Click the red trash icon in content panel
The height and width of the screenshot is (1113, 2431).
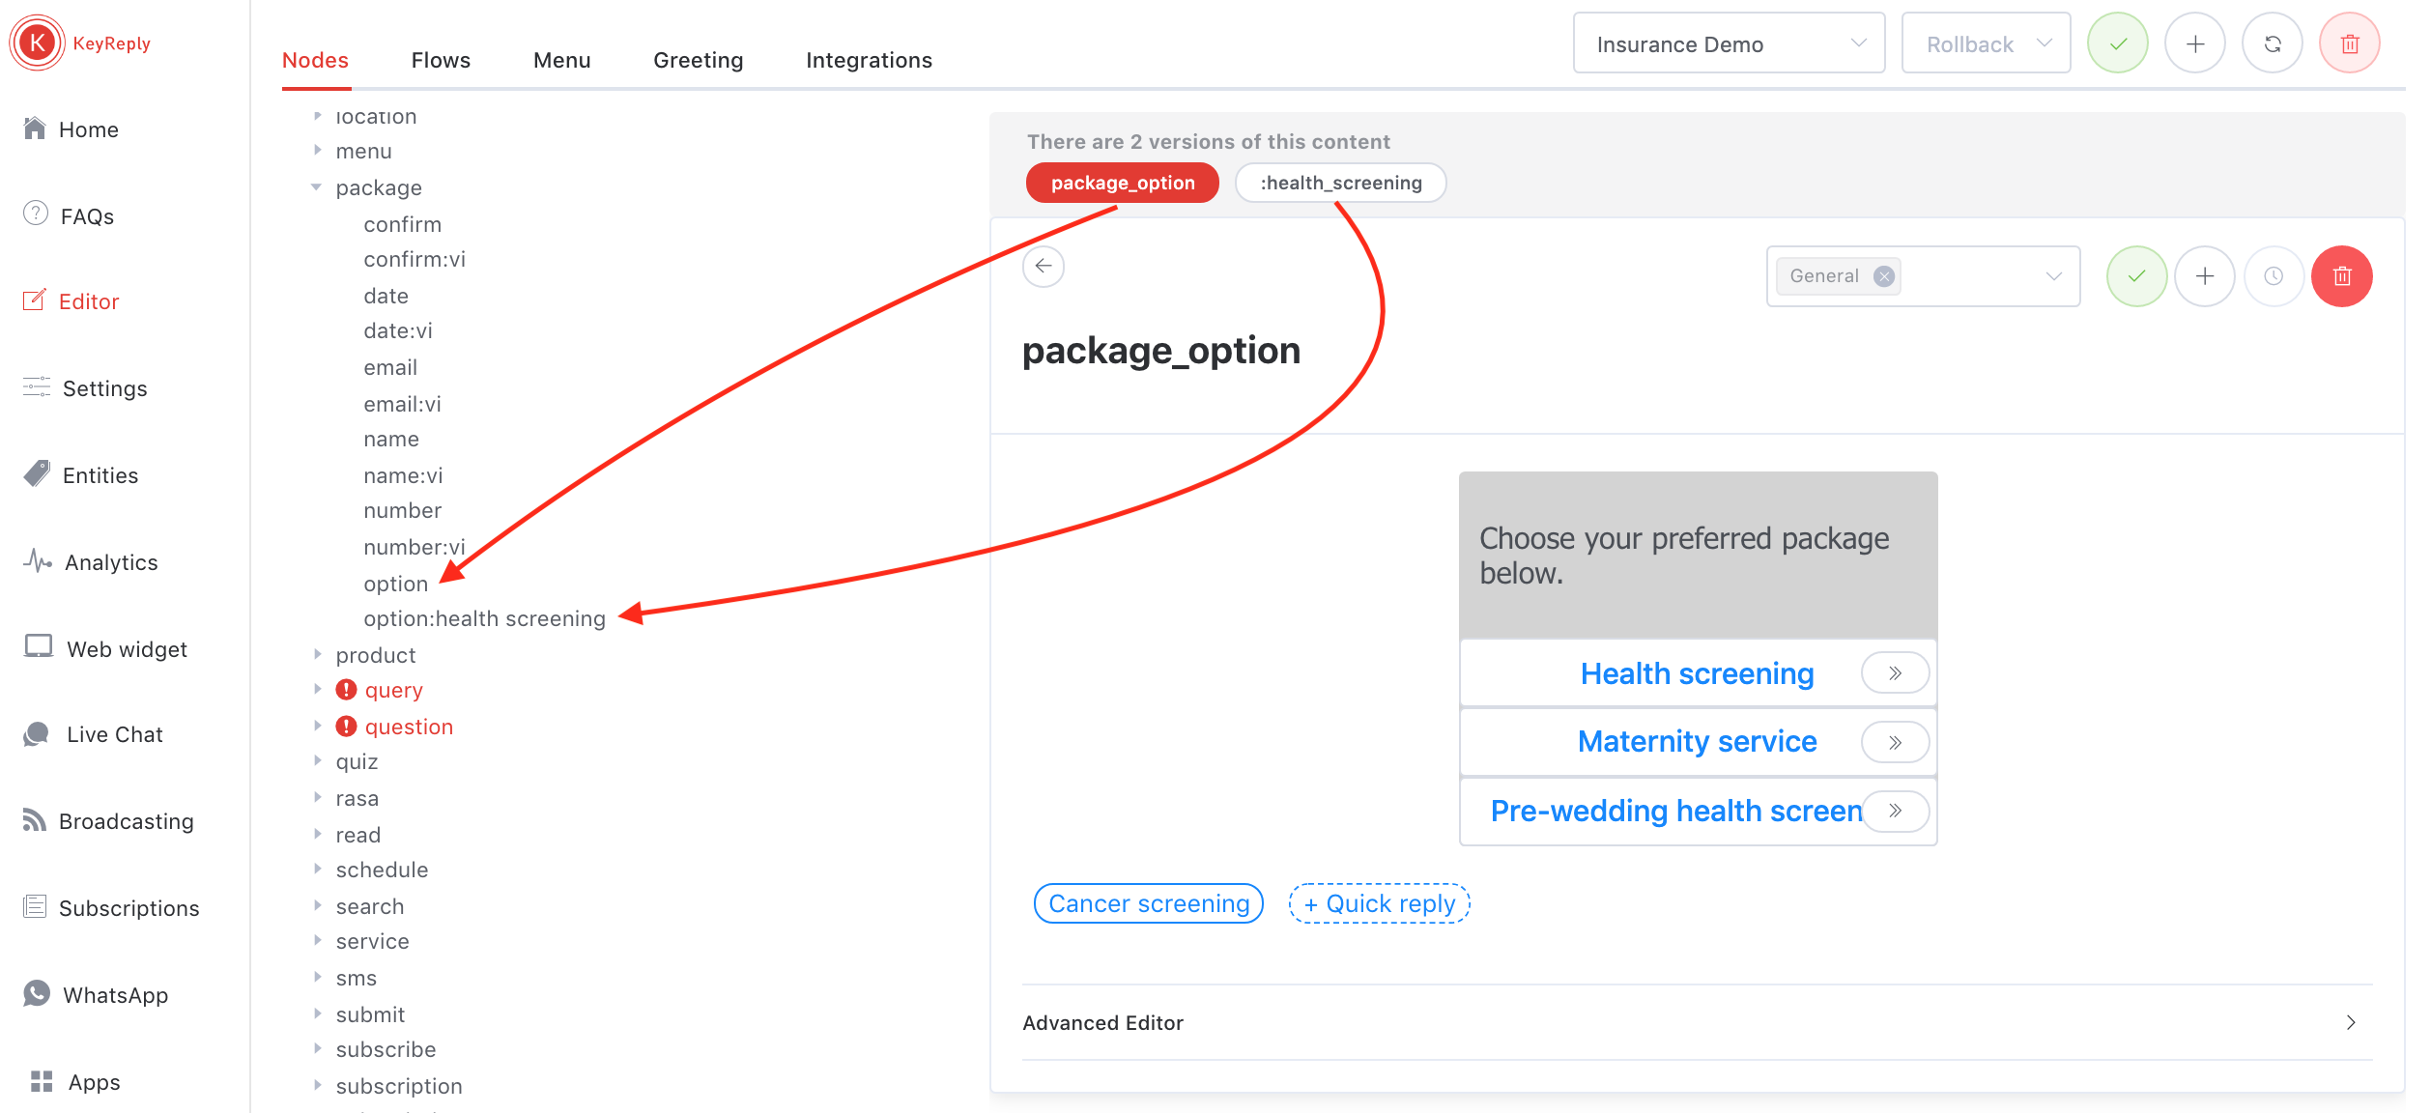2341,276
